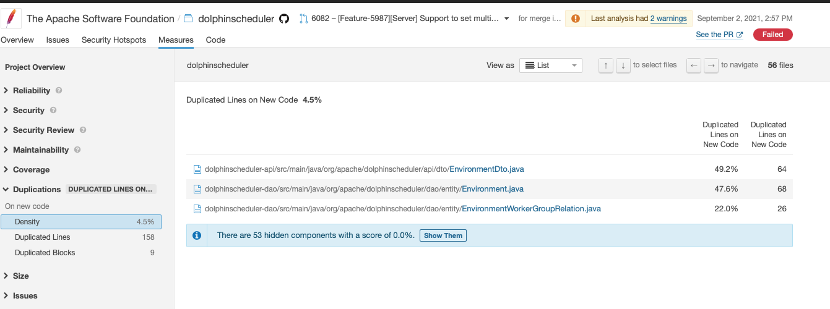Click the duplicated lines value 64
Image resolution: width=830 pixels, height=309 pixels.
click(x=782, y=169)
